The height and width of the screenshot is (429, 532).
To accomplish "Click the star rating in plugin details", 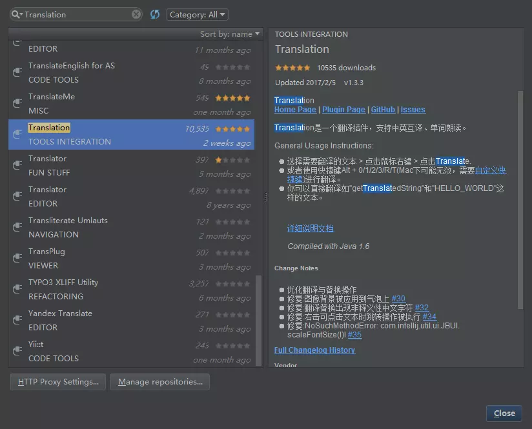I will (x=292, y=68).
